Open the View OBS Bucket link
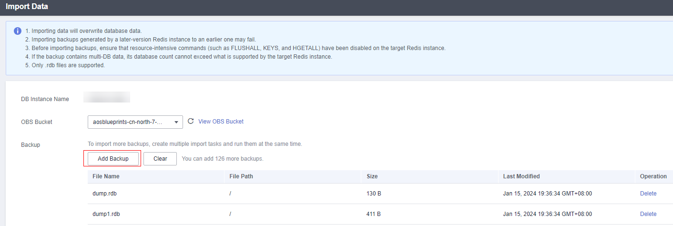This screenshot has height=226, width=673. point(221,122)
